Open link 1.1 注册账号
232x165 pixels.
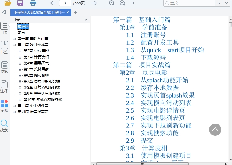tap(146, 35)
